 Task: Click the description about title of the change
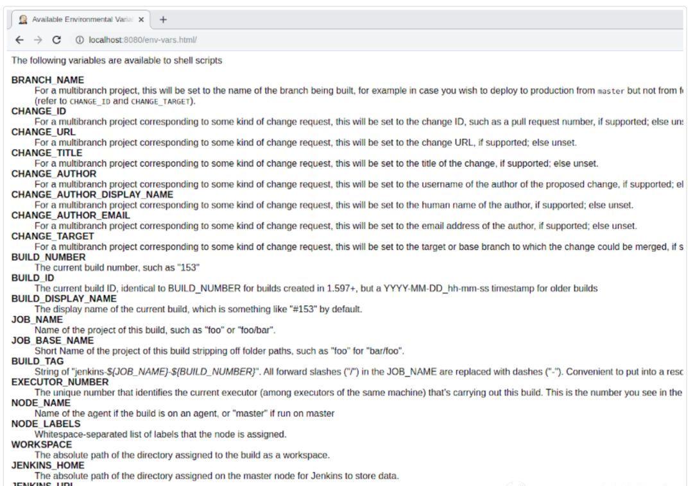point(316,163)
